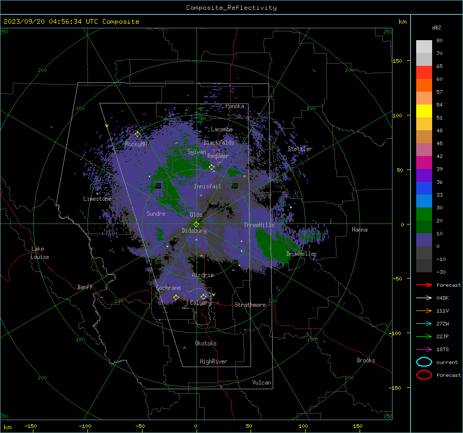Click the Sylvan town label
The width and height of the screenshot is (463, 433).
pyautogui.click(x=197, y=152)
